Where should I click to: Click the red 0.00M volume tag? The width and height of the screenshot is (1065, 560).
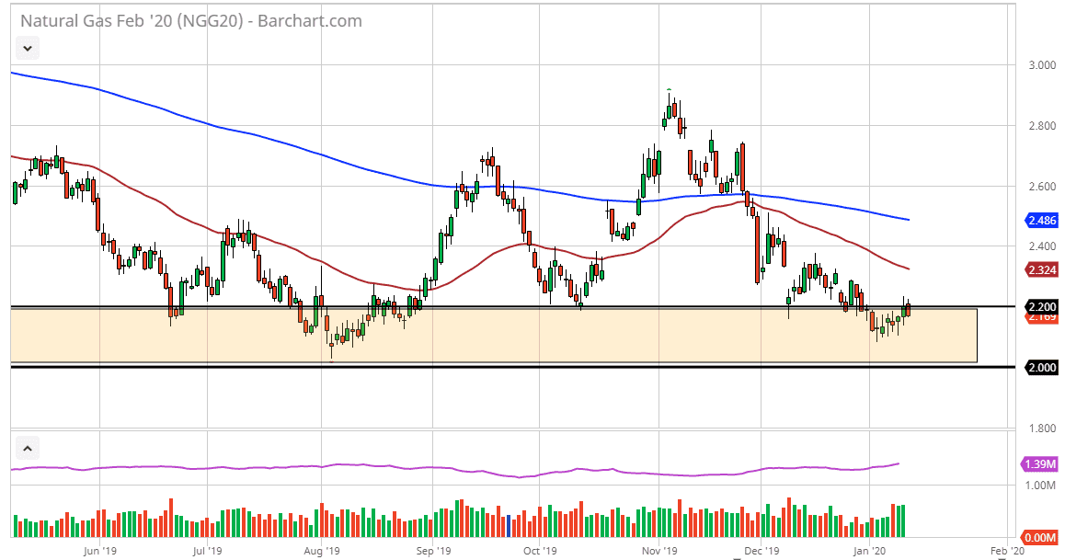pyautogui.click(x=1040, y=537)
